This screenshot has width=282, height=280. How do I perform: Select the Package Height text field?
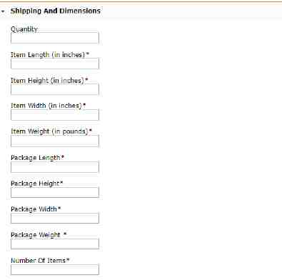pyautogui.click(x=55, y=193)
